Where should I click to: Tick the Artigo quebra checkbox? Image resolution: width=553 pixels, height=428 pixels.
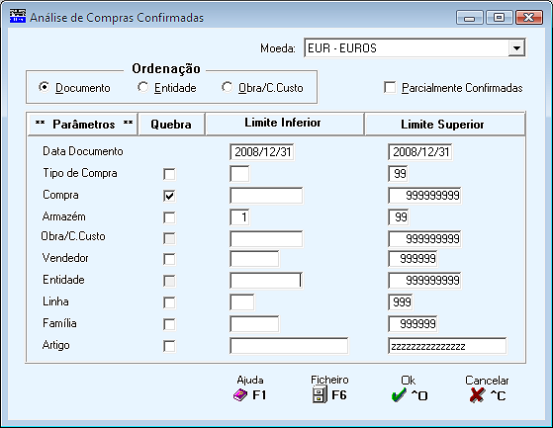169,346
